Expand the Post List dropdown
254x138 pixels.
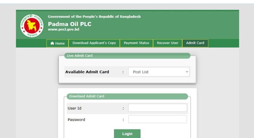tap(159, 72)
